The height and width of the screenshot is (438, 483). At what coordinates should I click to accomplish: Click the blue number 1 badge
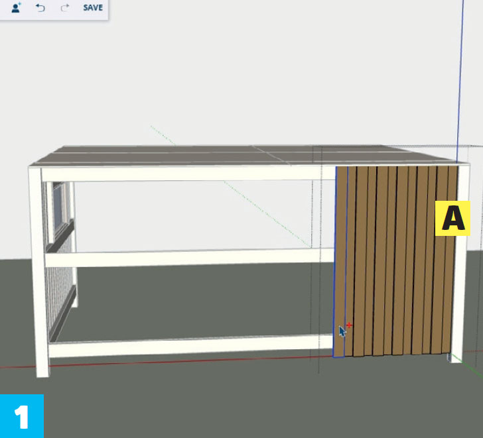coord(21,416)
